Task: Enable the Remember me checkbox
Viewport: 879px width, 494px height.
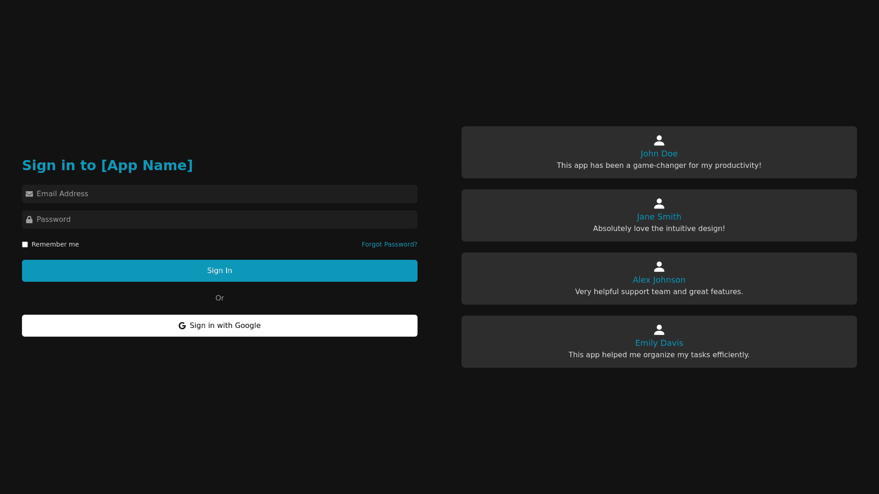Action: click(25, 245)
